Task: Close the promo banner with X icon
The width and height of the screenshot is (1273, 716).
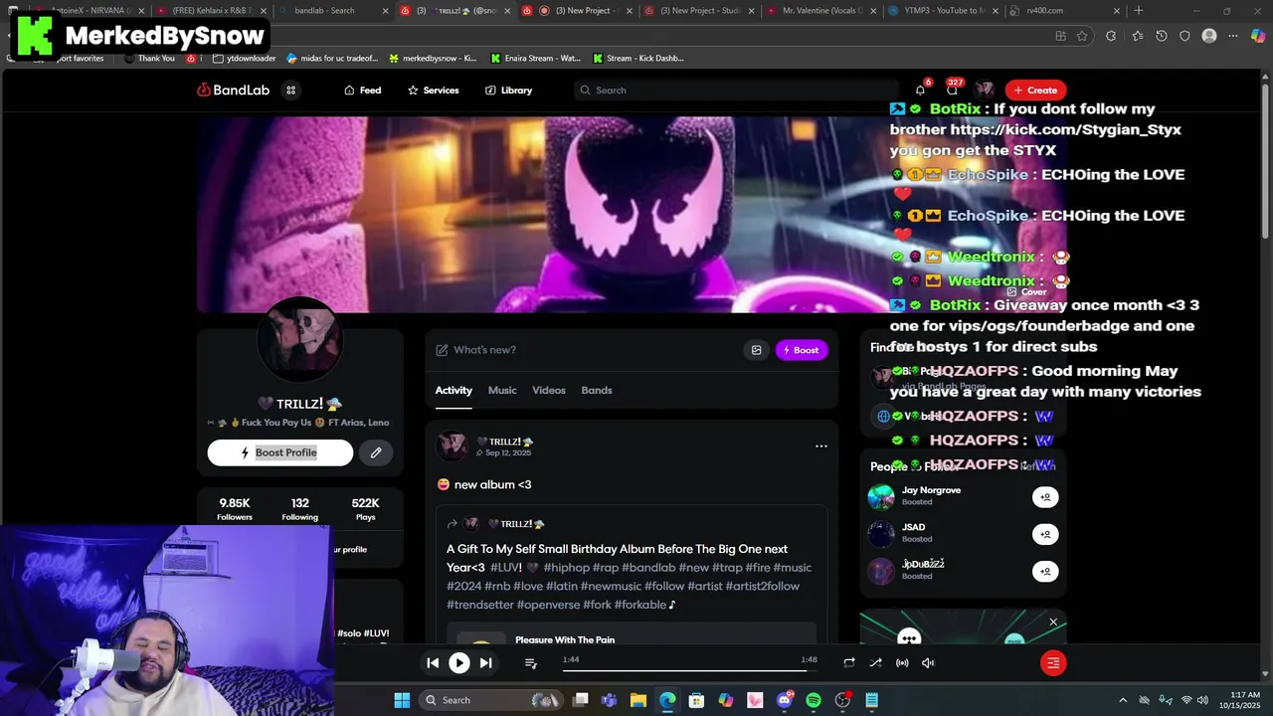Action: (x=1053, y=623)
